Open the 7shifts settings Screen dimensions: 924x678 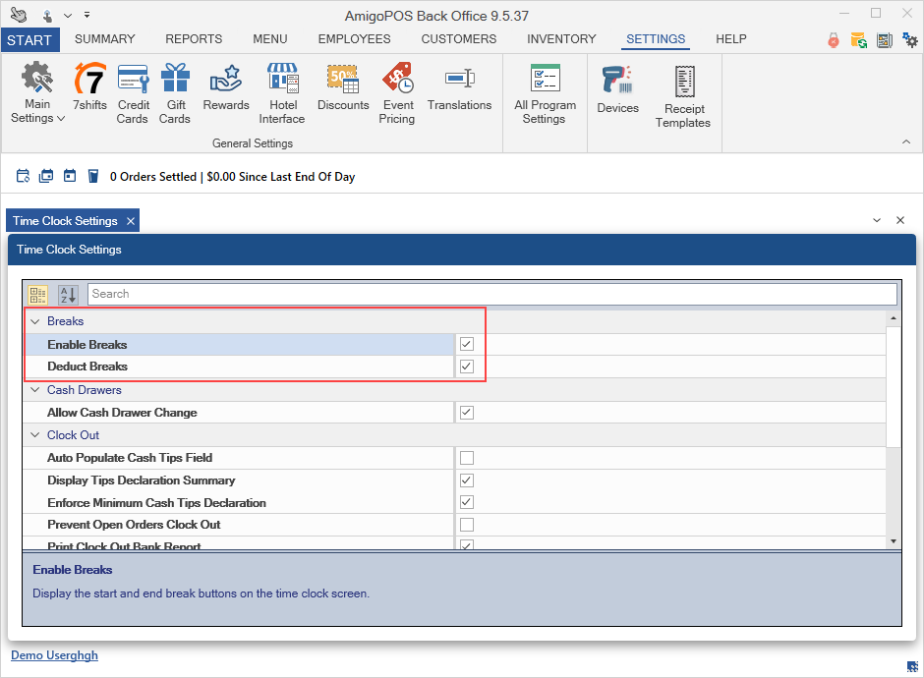point(89,88)
